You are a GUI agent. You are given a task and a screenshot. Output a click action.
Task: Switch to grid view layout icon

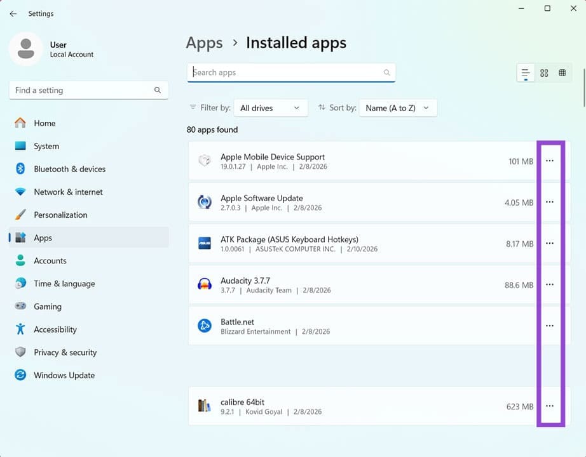pos(544,73)
